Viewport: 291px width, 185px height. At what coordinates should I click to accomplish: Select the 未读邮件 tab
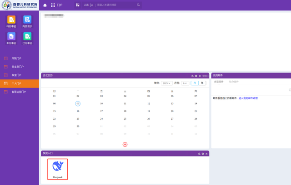point(219,82)
